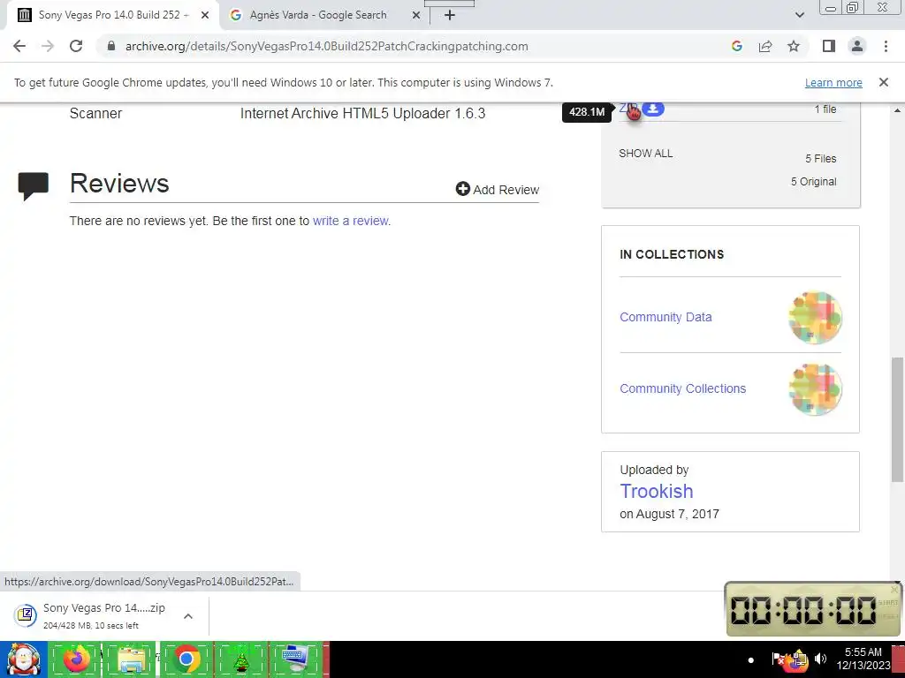This screenshot has height=678, width=905.
Task: Click the volume speaker tray icon
Action: [820, 659]
